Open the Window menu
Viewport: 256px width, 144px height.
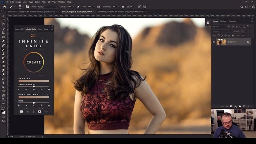click(x=62, y=2)
